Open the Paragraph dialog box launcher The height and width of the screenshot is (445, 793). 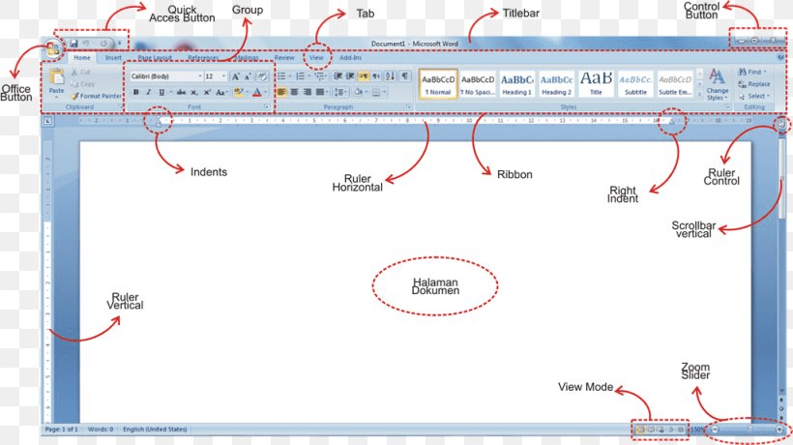(409, 107)
